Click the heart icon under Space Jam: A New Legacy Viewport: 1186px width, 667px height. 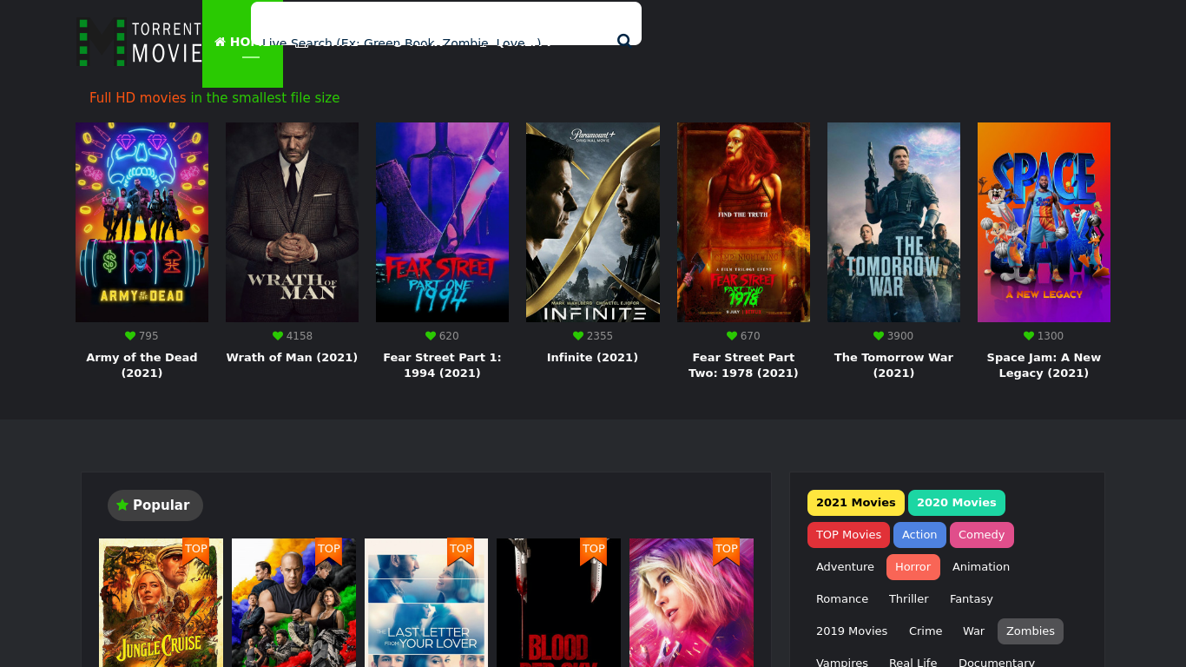coord(1027,336)
